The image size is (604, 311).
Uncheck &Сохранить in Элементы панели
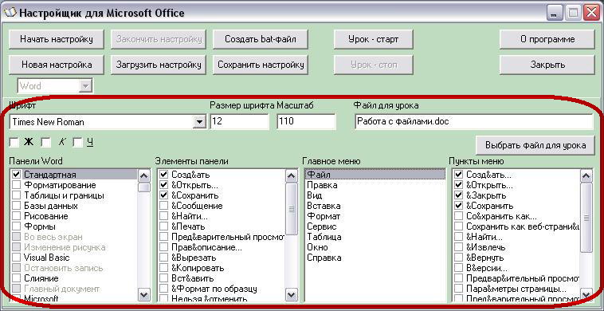[x=163, y=195]
